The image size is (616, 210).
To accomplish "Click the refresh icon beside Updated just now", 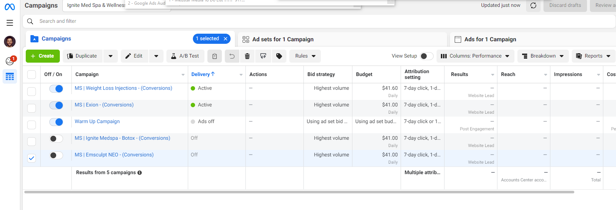I will tap(533, 5).
